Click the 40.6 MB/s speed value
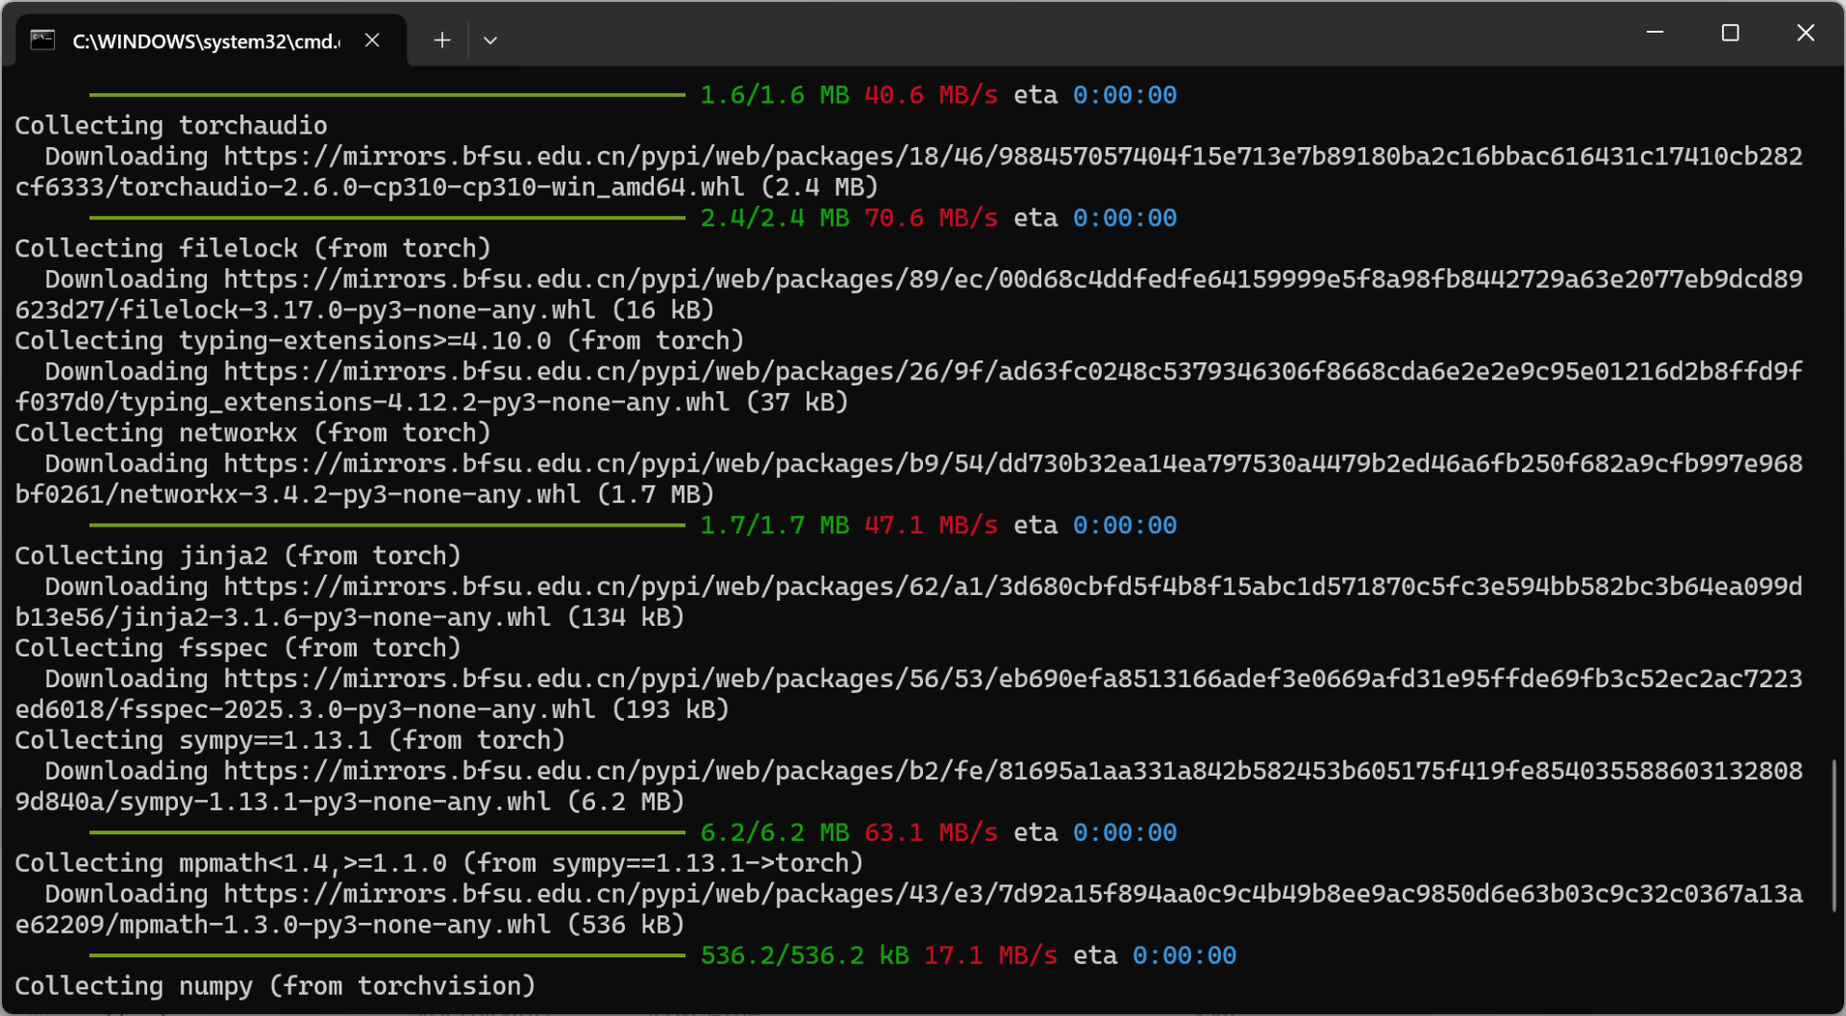 click(x=931, y=95)
